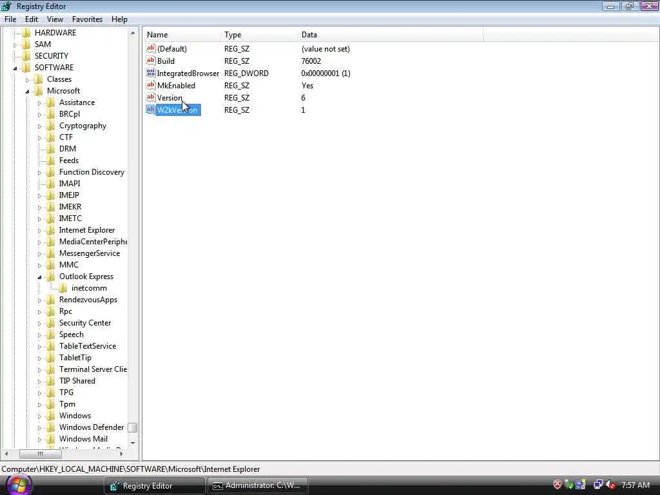Select the MkEnabled value name

point(176,86)
